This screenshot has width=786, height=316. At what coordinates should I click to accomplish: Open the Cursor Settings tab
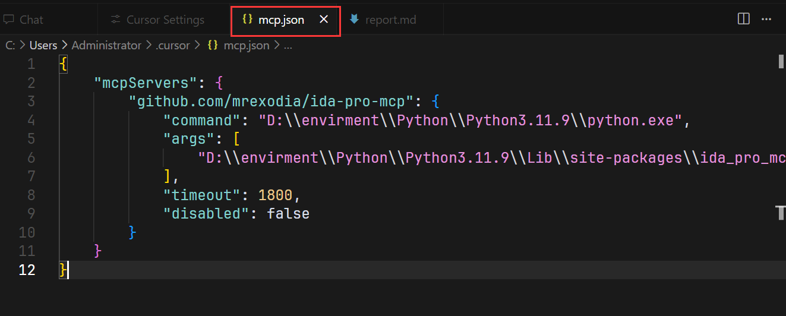[165, 20]
